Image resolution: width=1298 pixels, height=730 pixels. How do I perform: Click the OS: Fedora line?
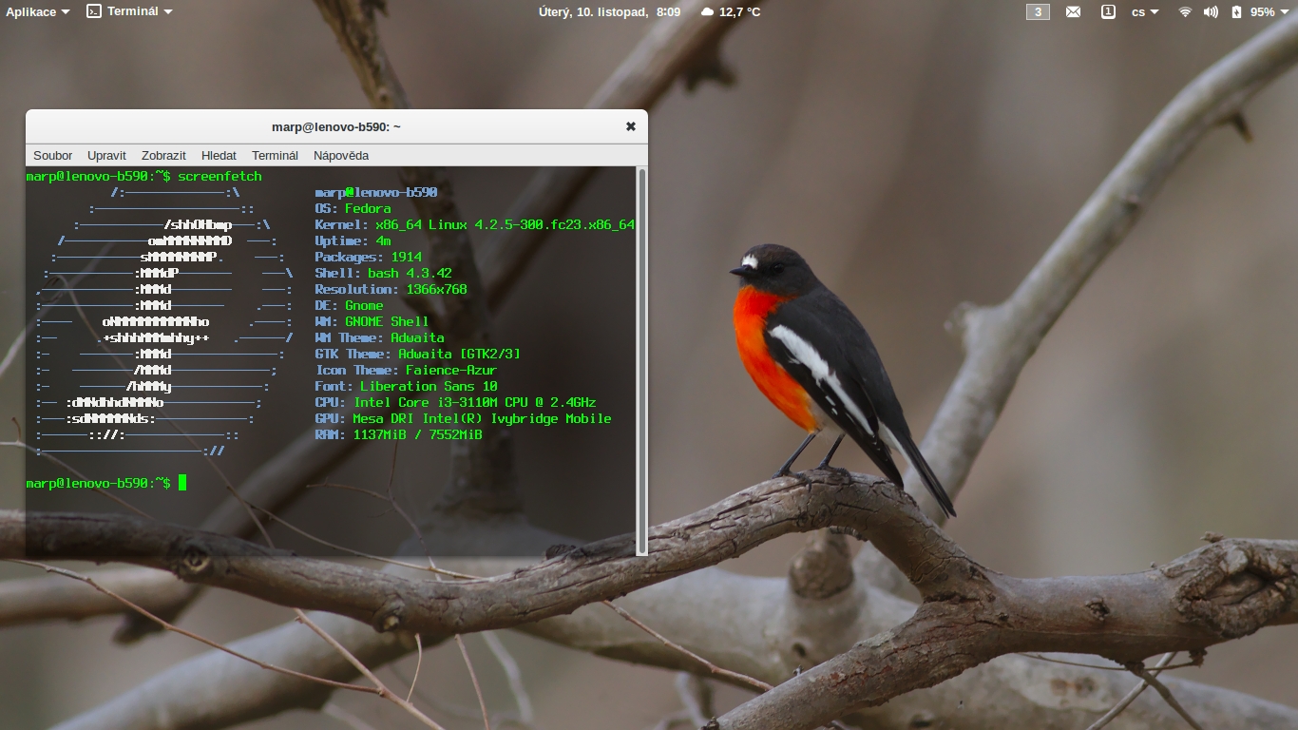click(353, 208)
